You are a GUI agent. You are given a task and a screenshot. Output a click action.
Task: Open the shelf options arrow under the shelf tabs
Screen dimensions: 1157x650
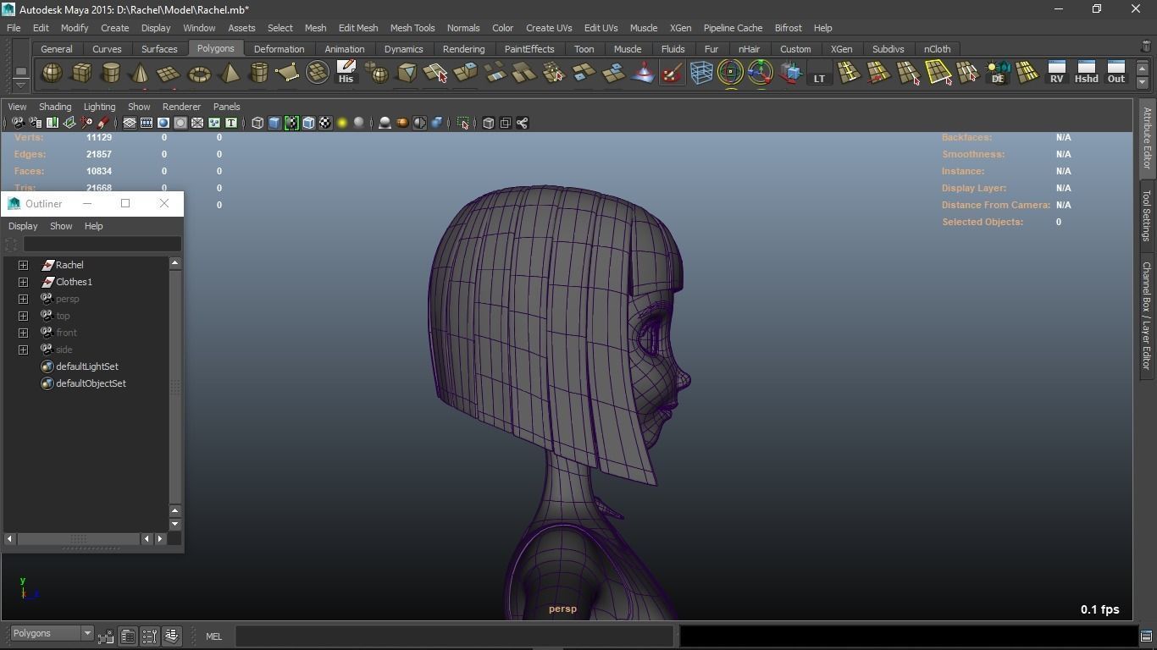point(20,84)
